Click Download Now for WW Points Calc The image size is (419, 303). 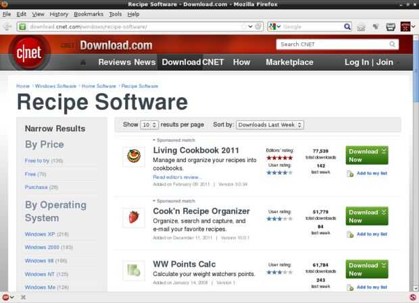367,269
